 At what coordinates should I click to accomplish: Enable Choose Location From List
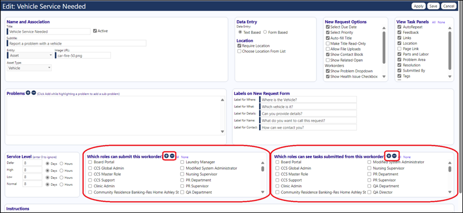click(x=239, y=51)
